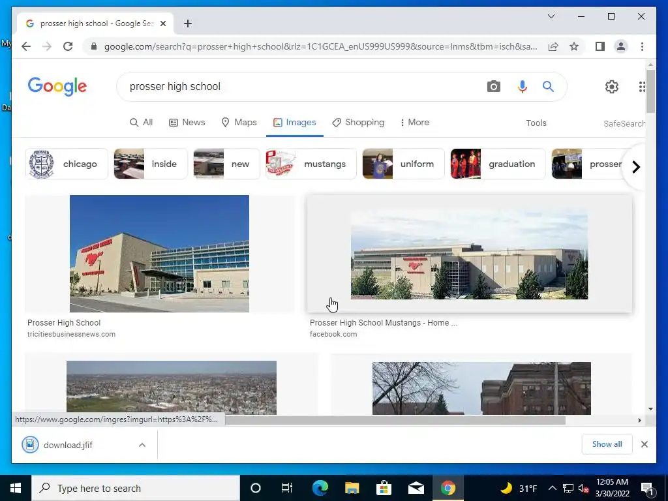Image resolution: width=668 pixels, height=501 pixels.
Task: Open aerial cityscape image result
Action: 172,387
